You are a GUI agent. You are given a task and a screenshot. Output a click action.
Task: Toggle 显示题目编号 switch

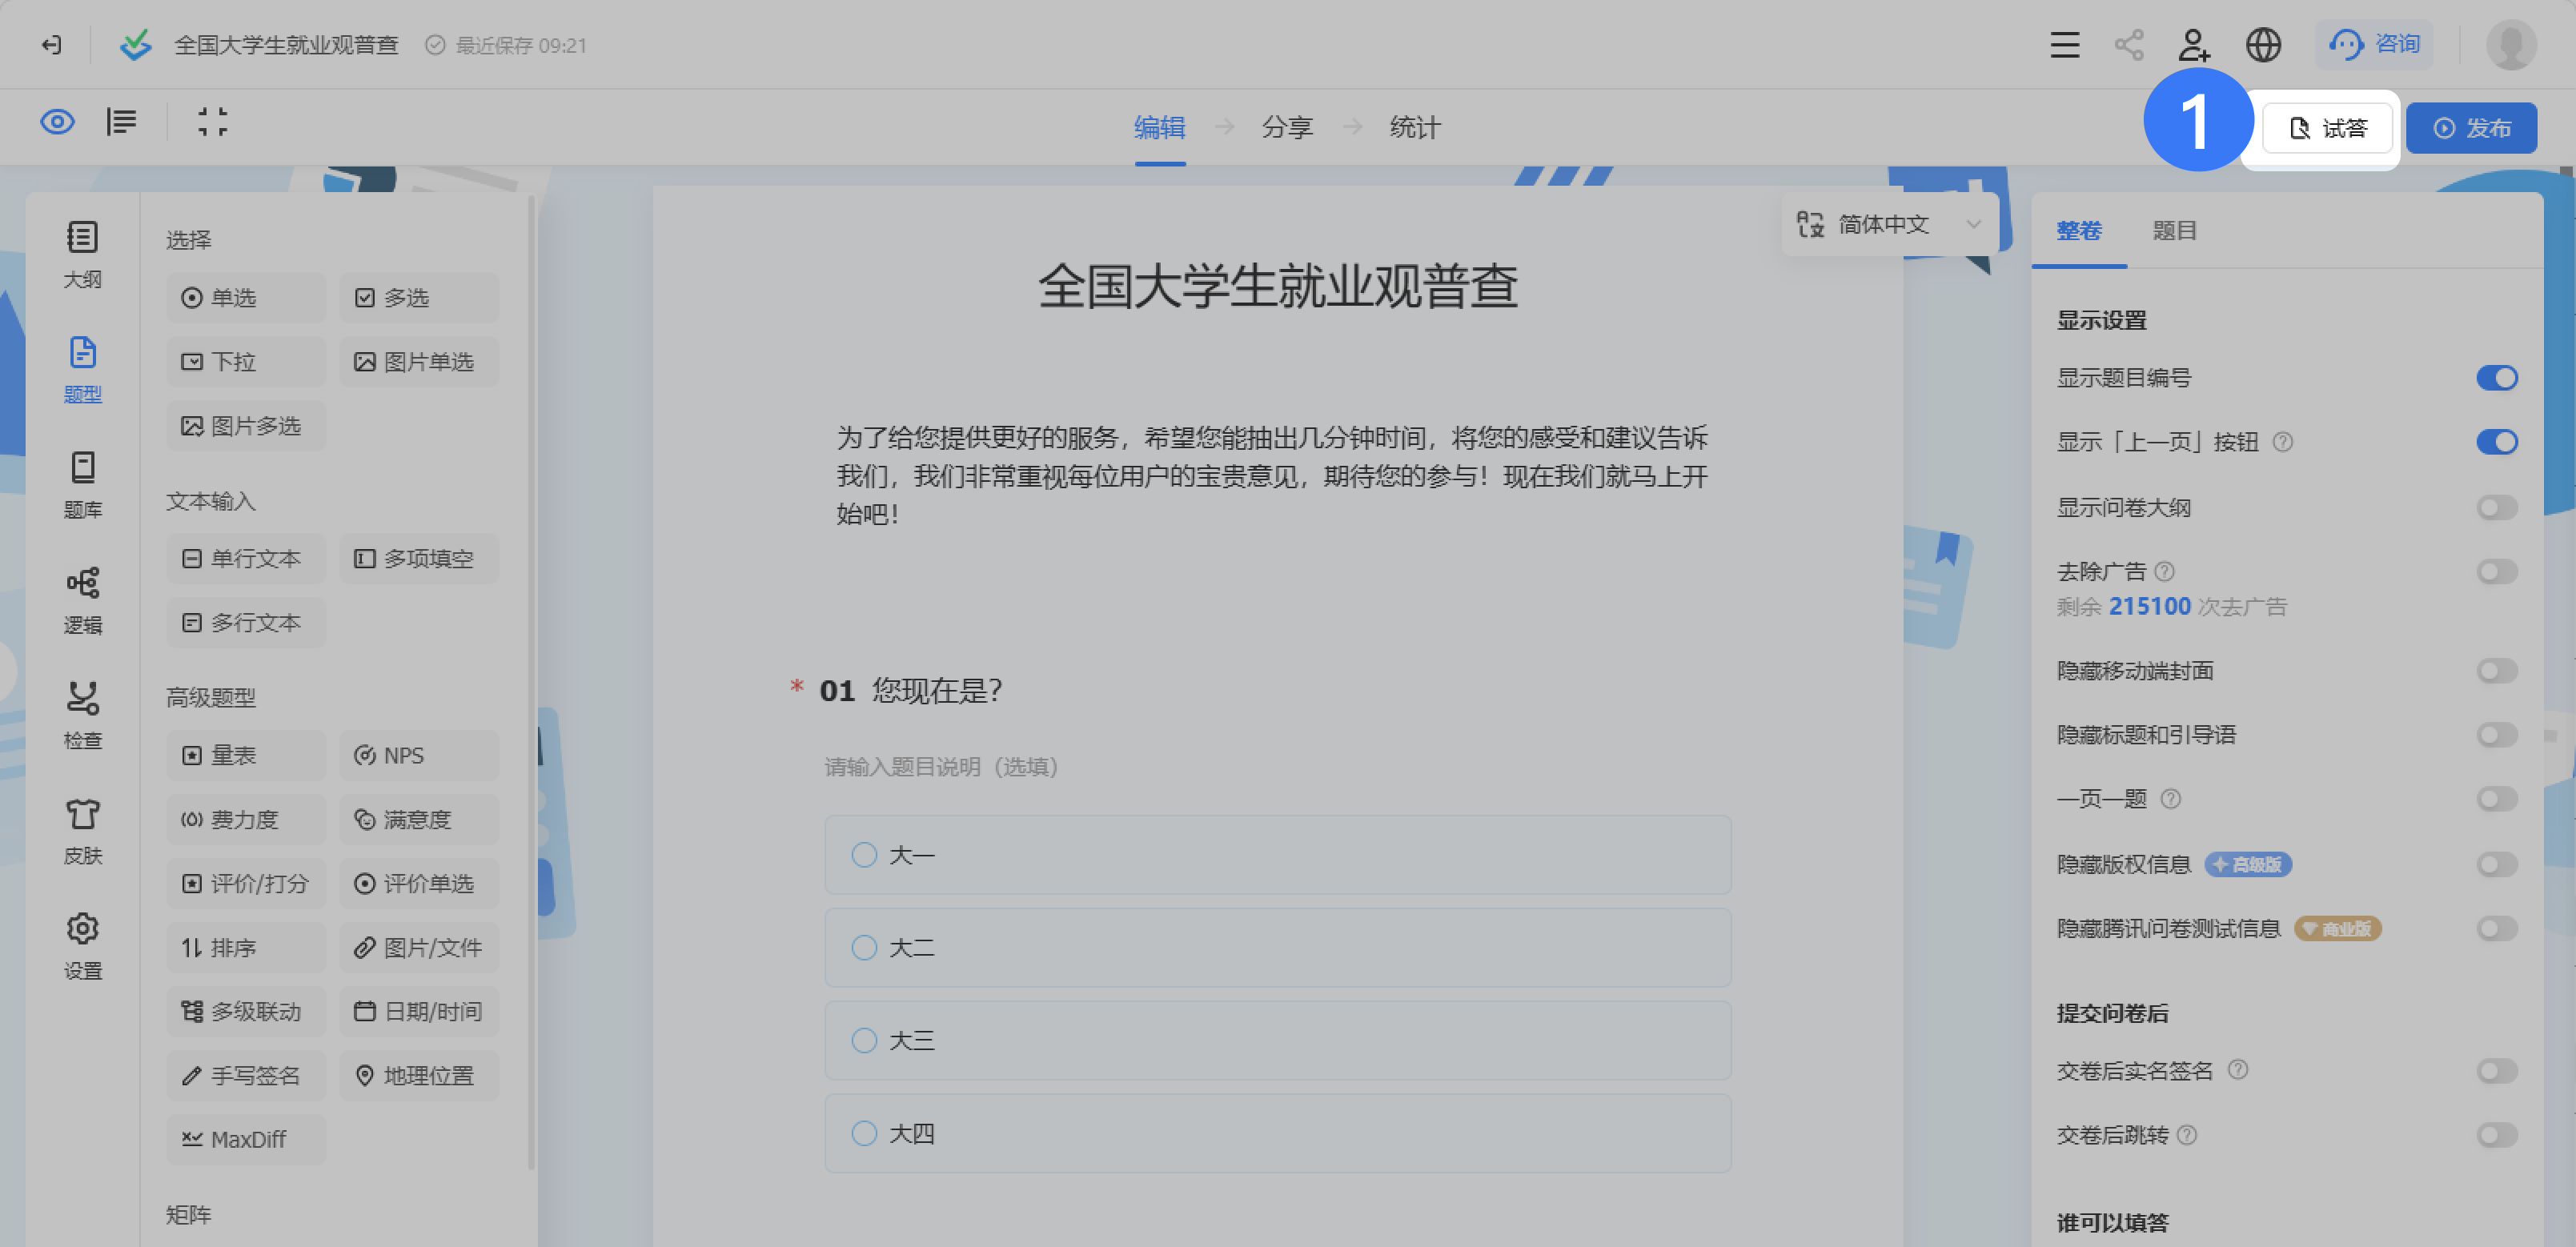(2496, 377)
